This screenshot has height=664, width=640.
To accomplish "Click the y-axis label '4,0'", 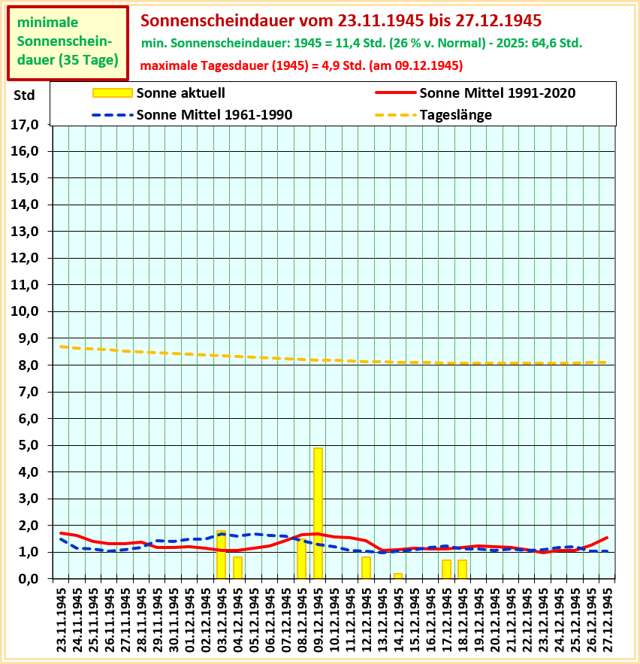I will click(29, 471).
